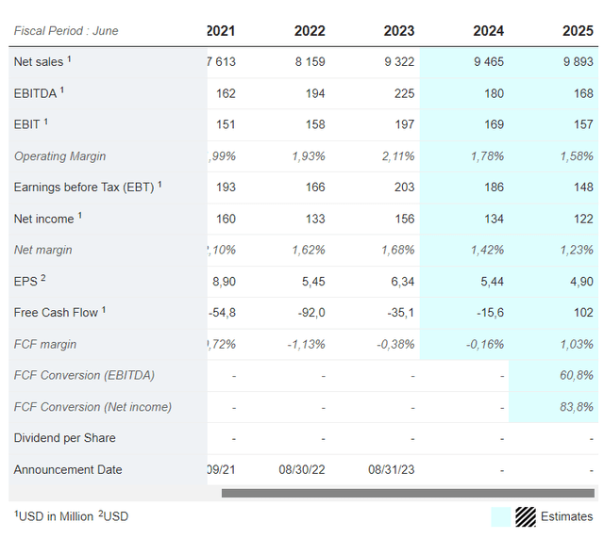Click the 2023 column header
Viewport: 604px width, 538px height.
click(398, 31)
